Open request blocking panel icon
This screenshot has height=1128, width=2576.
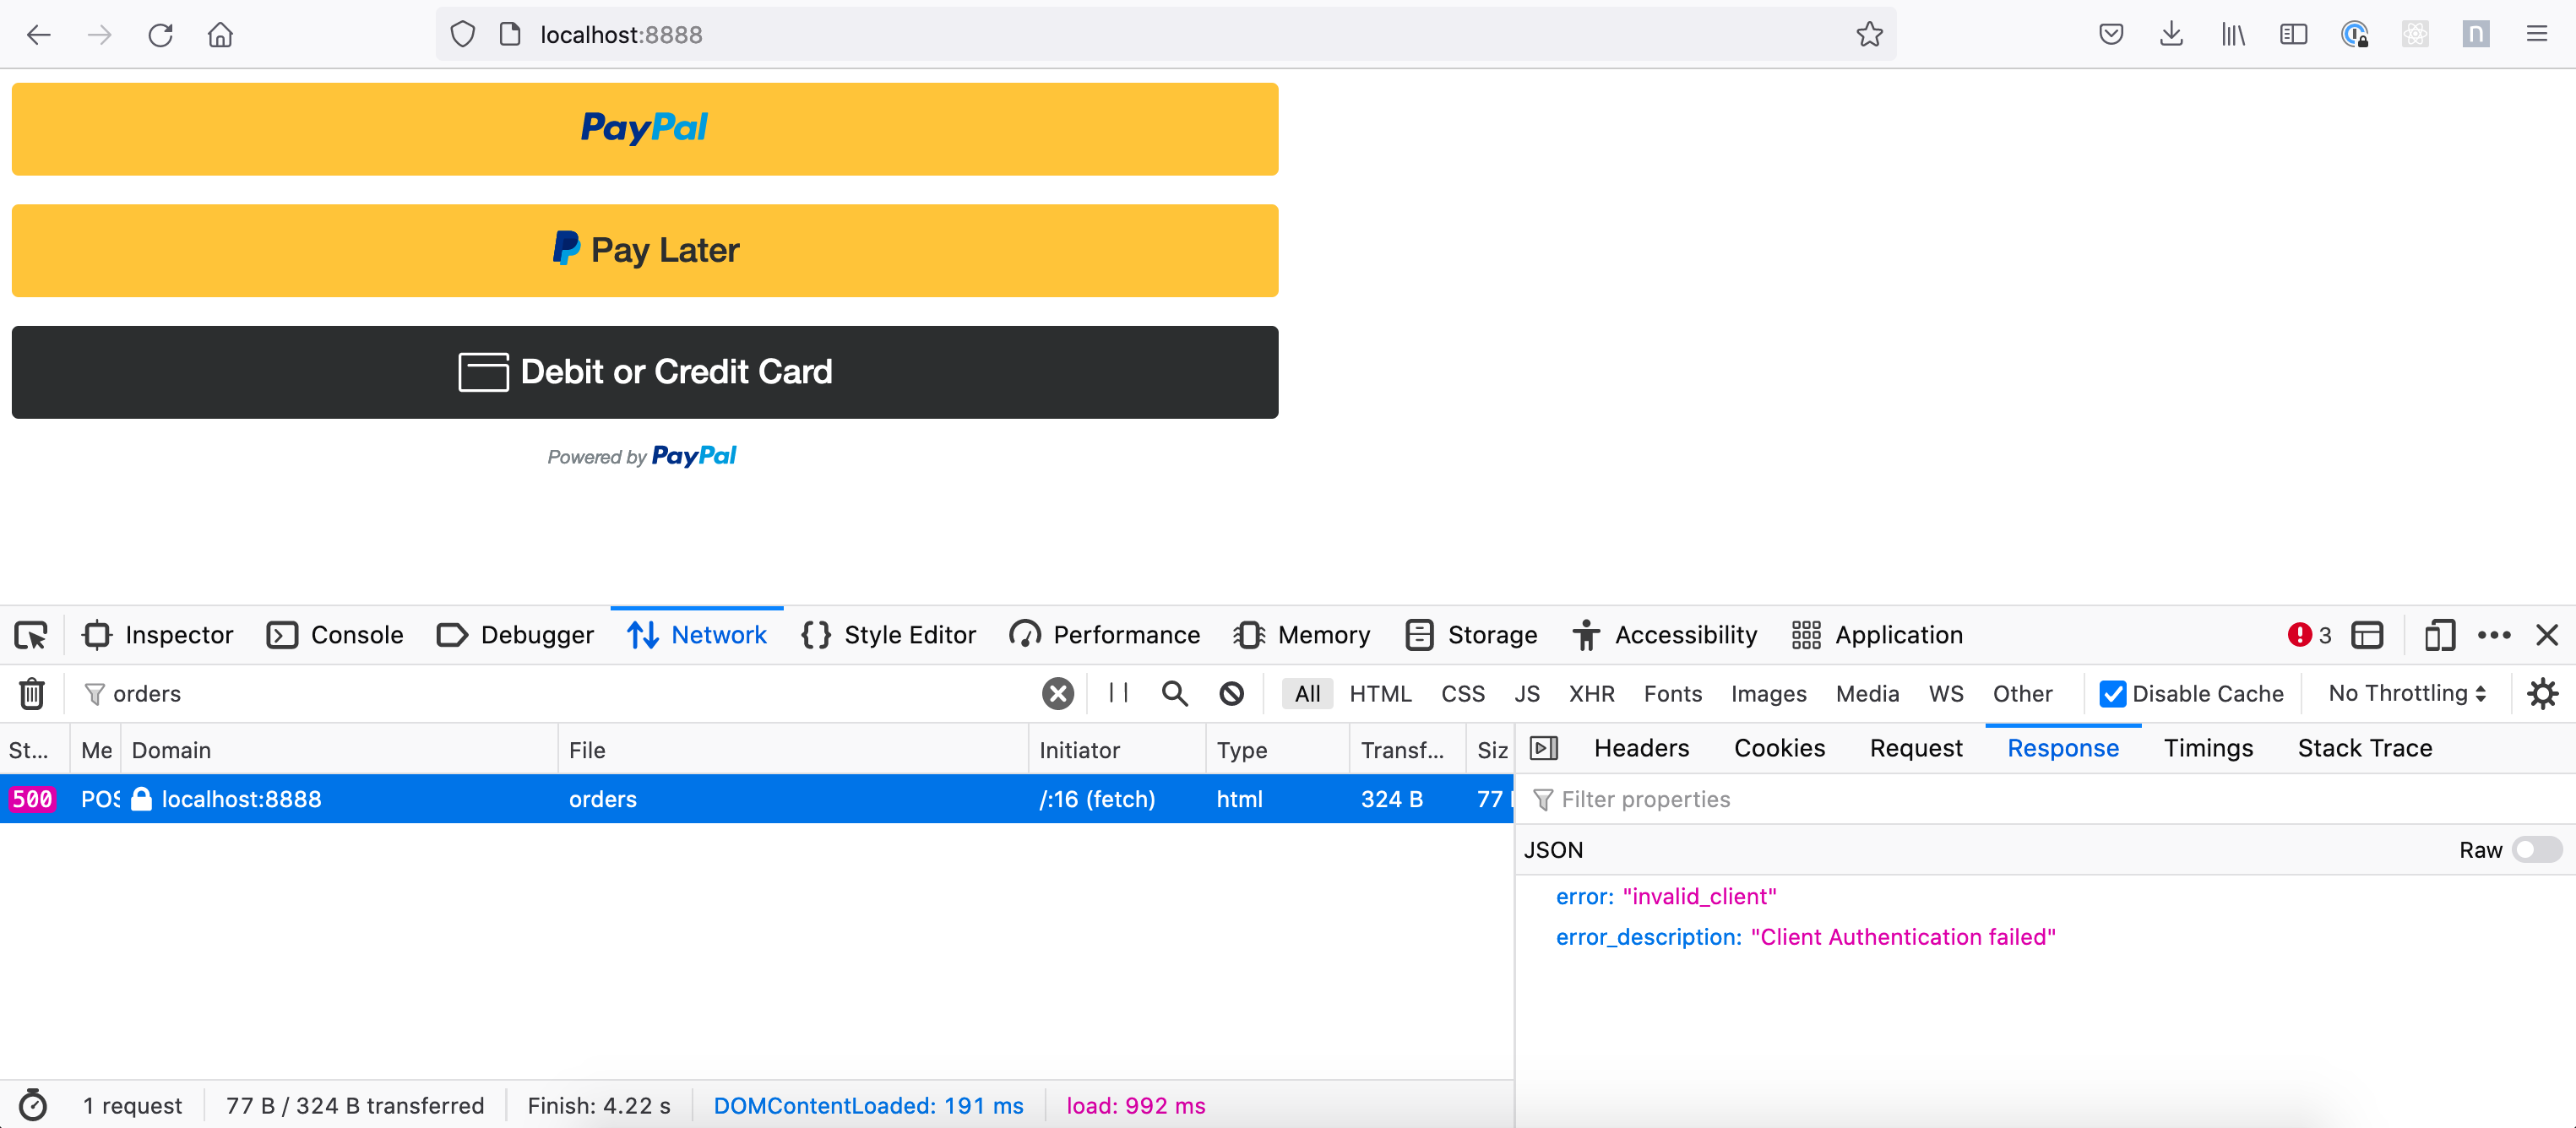click(1232, 693)
